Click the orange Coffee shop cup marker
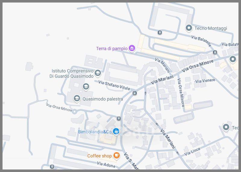The height and width of the screenshot is (172, 241). click(x=117, y=155)
